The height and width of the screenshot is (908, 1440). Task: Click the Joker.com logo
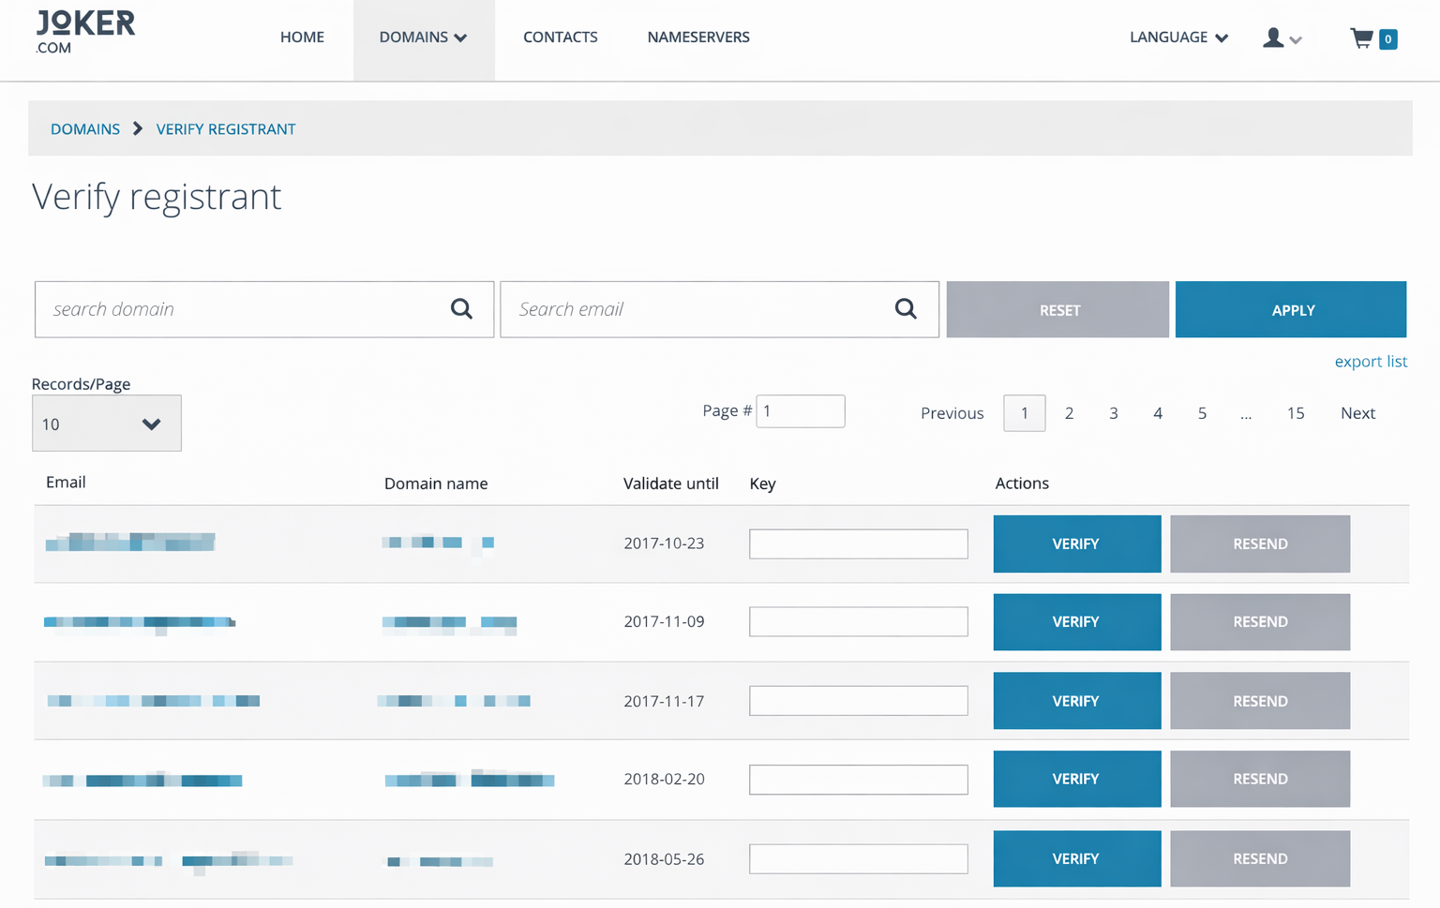coord(85,33)
